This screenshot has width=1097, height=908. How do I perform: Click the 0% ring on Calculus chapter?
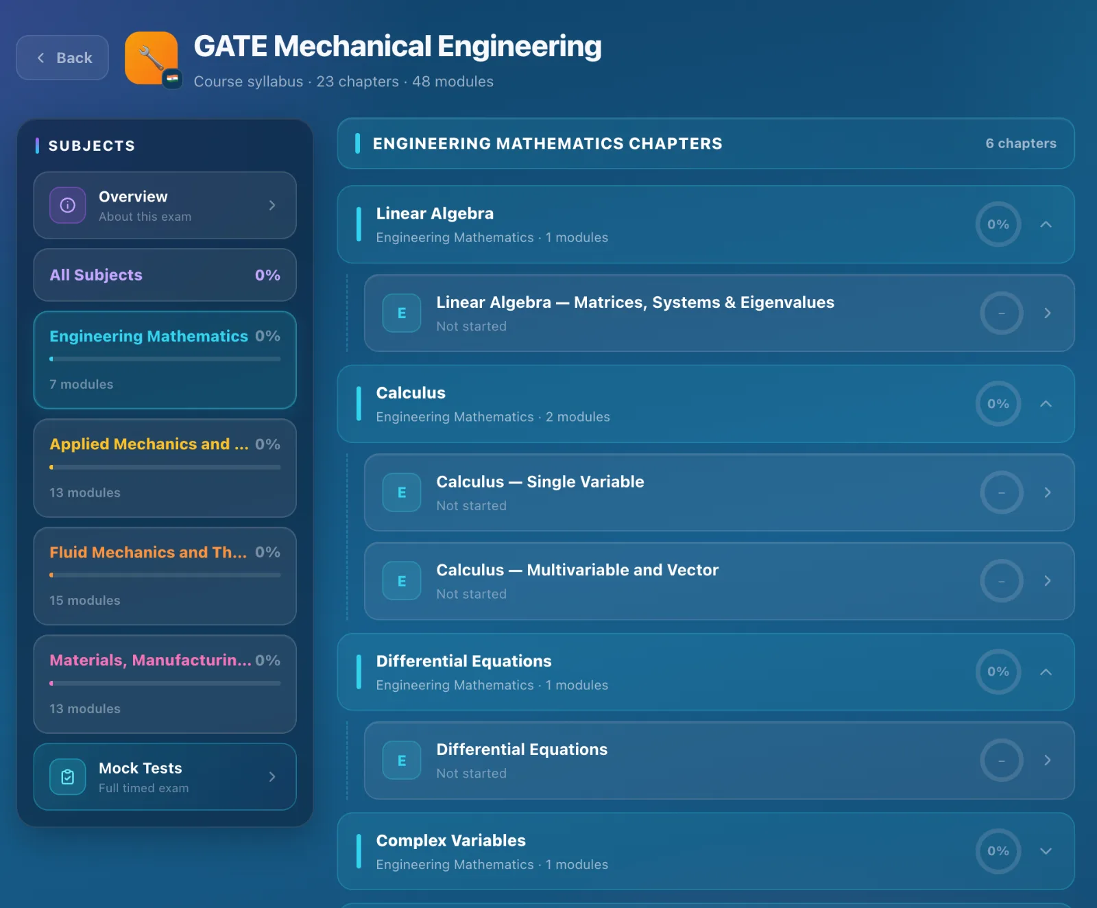[998, 404]
